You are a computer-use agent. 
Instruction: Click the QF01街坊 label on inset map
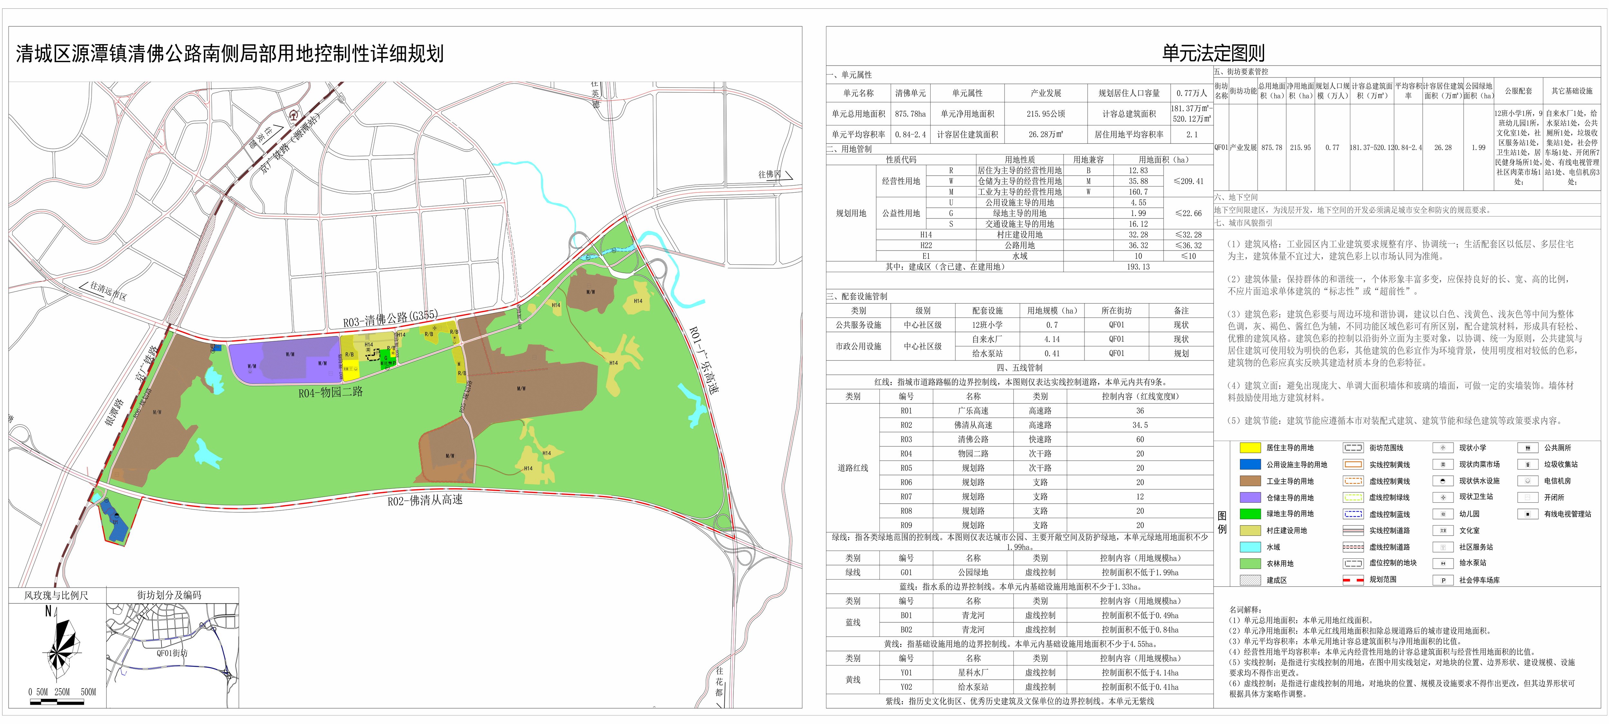172,653
